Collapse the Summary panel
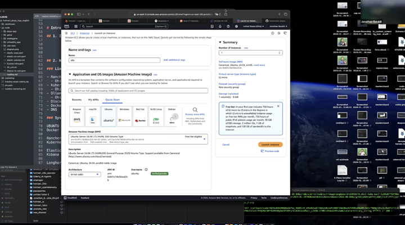This screenshot has height=225, width=405. pos(220,42)
